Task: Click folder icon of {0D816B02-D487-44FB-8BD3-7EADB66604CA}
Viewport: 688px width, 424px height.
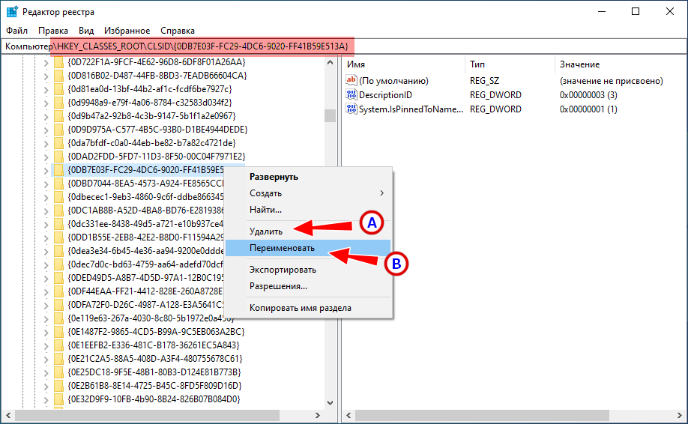Action: [58, 76]
